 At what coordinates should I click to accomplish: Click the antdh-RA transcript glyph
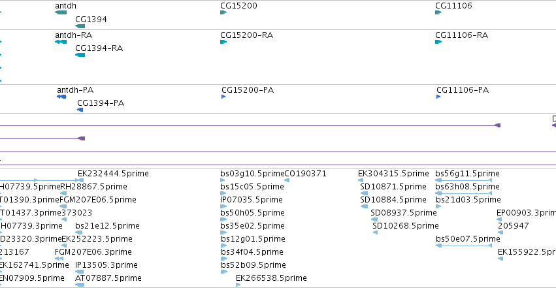click(61, 42)
